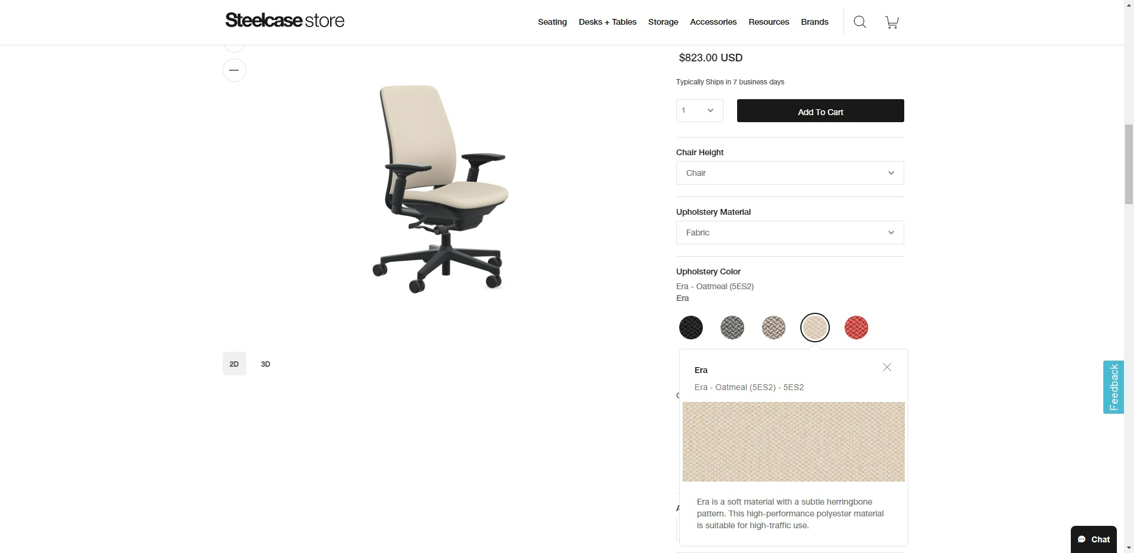
Task: Expand the quantity dropdown
Action: click(699, 110)
